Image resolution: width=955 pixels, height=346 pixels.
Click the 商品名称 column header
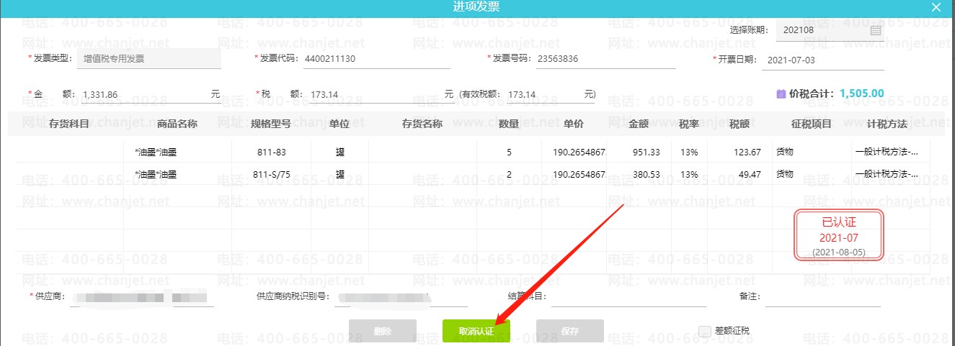point(177,124)
